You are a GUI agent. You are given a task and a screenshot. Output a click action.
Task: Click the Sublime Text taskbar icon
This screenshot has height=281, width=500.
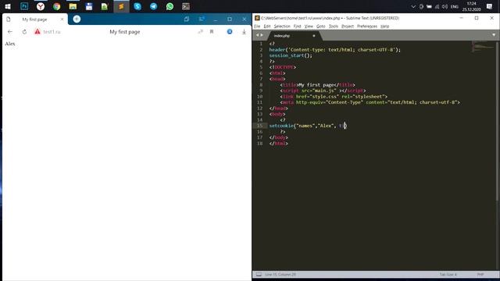[x=121, y=6]
